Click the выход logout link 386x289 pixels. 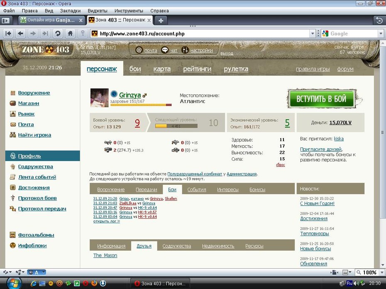(x=227, y=53)
